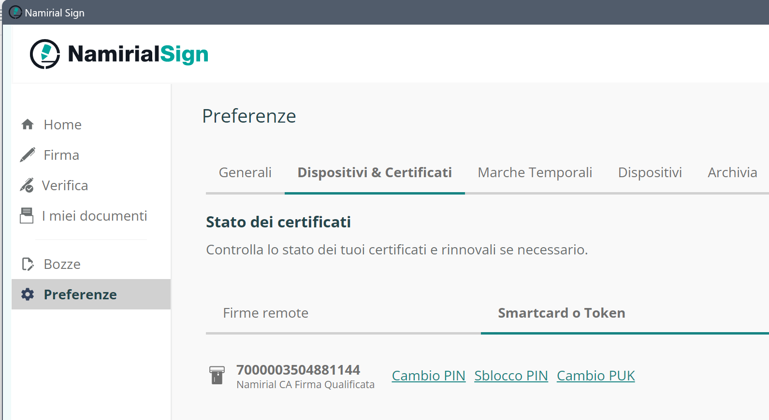The height and width of the screenshot is (420, 769).
Task: Click the Cambio PIN link
Action: 428,376
